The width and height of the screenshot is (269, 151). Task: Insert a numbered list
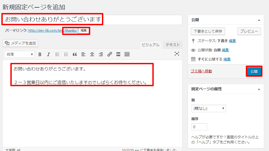coord(66,54)
